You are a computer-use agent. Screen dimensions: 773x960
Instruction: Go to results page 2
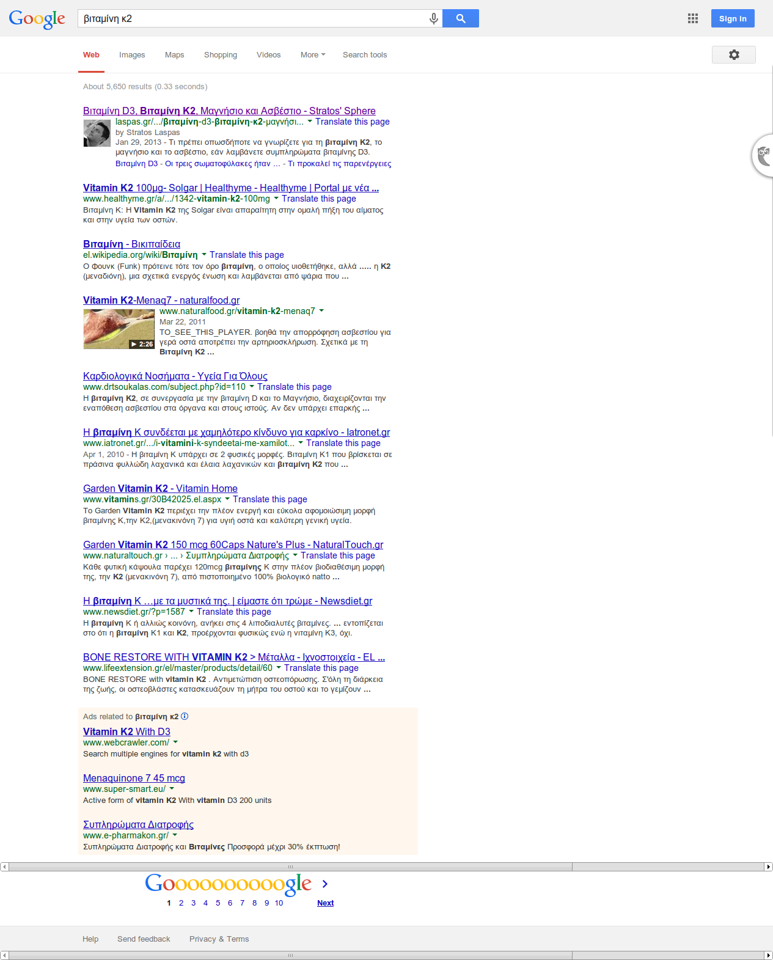[181, 903]
